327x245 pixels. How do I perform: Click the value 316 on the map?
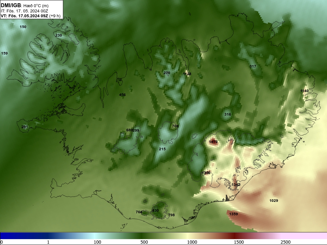[228, 114]
